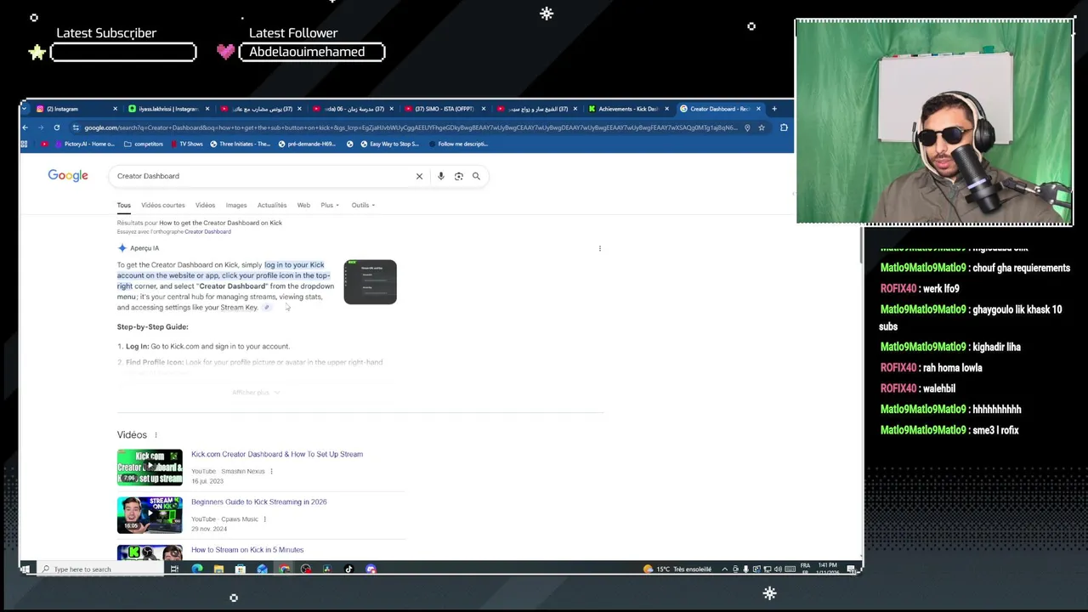
Task: Click the Chrome address bar URL
Action: point(411,127)
